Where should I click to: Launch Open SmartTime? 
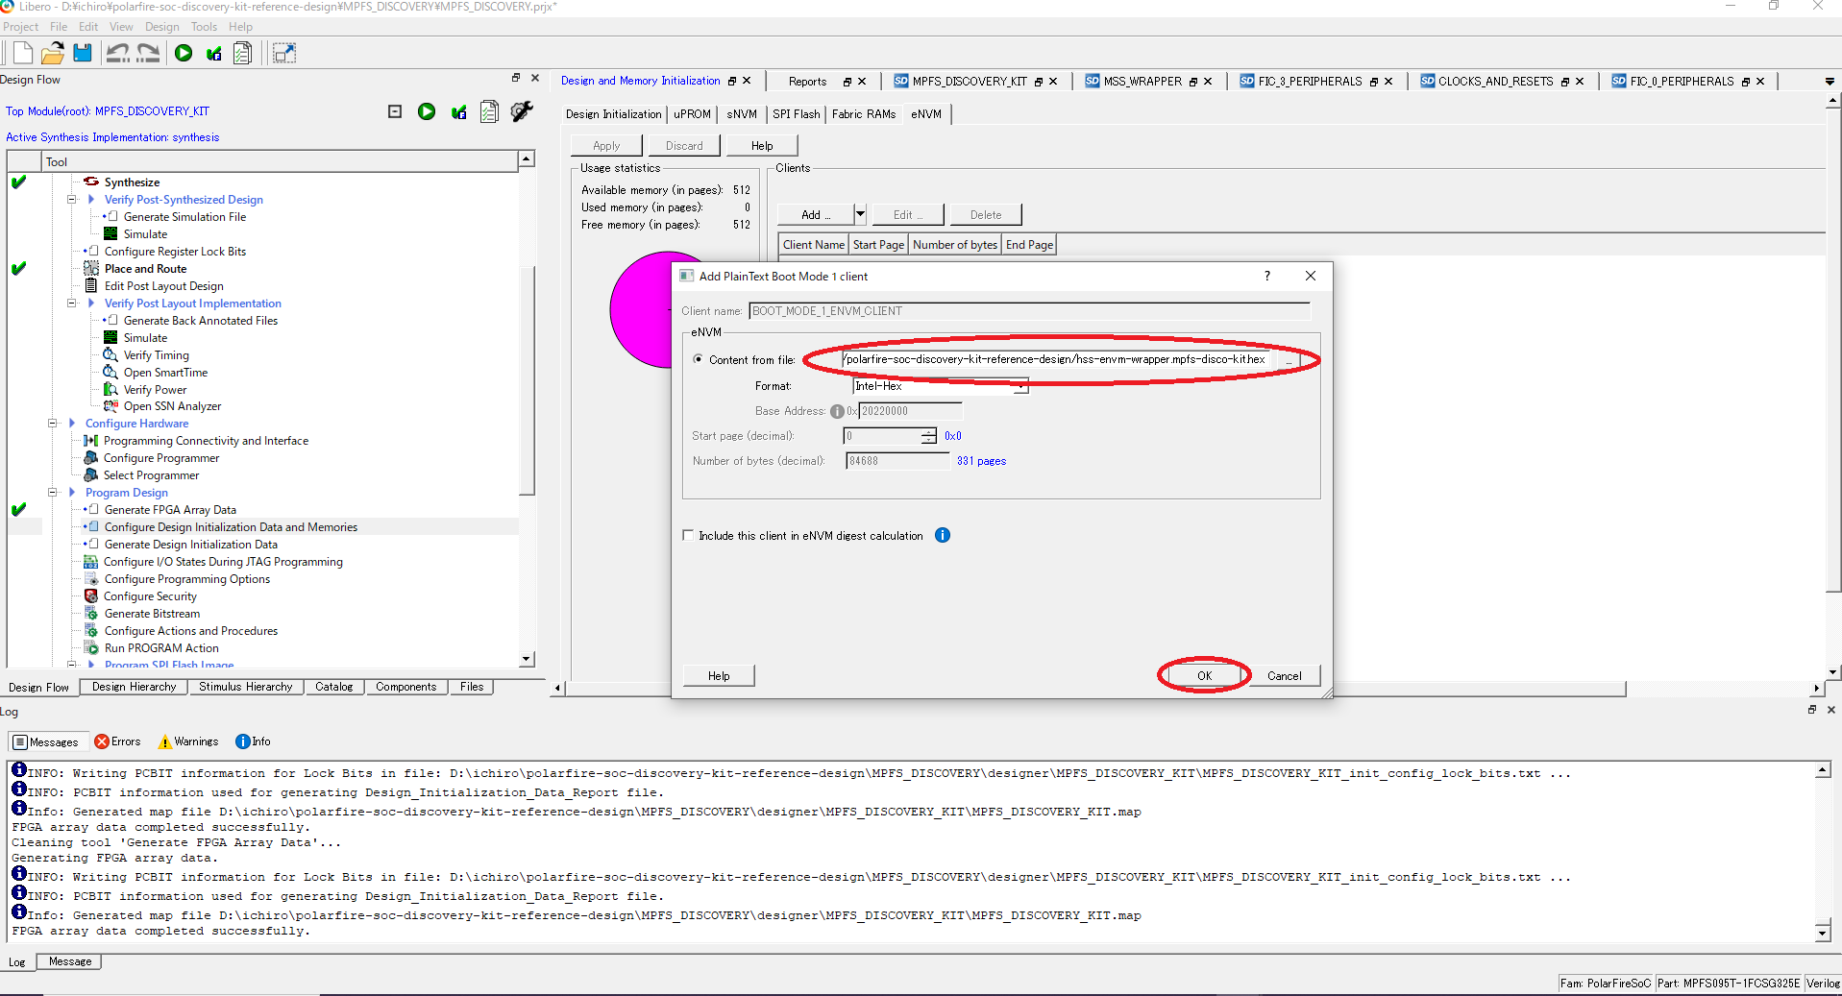pos(164,372)
